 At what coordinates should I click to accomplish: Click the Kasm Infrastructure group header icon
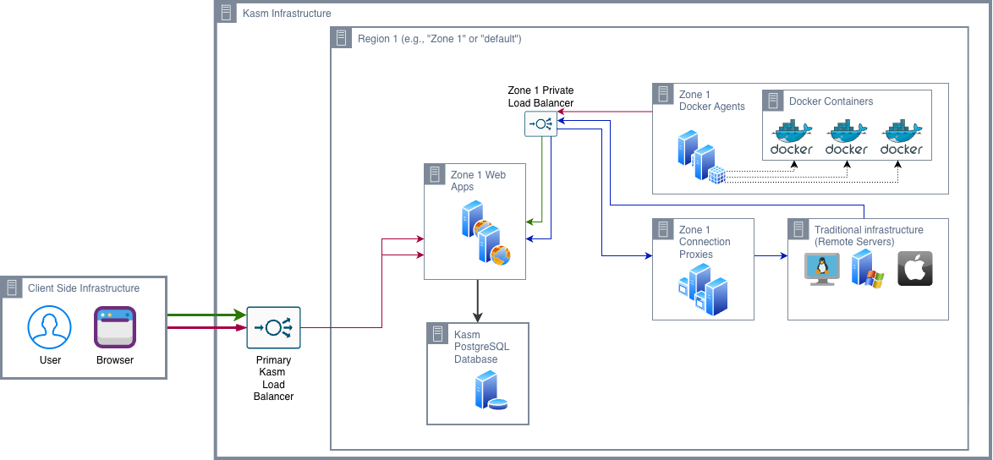pos(227,14)
